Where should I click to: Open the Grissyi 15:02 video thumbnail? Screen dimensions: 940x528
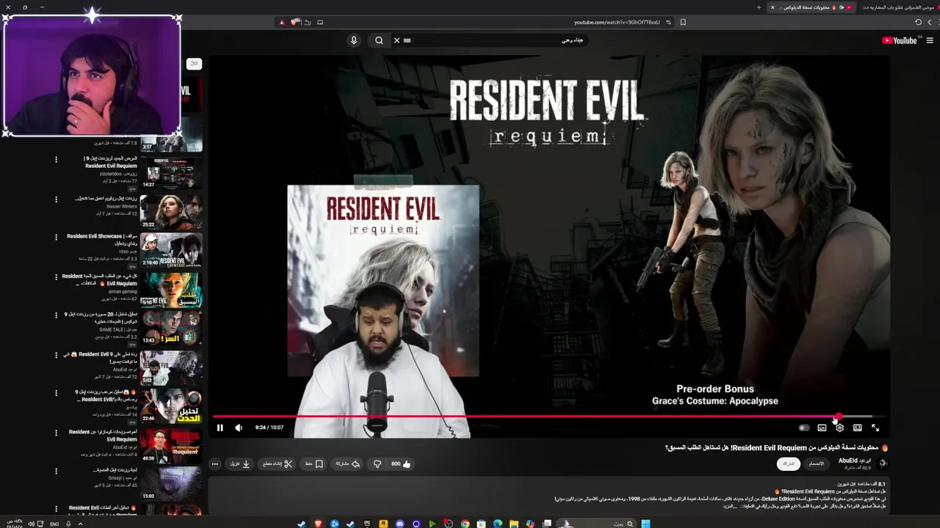click(x=171, y=485)
